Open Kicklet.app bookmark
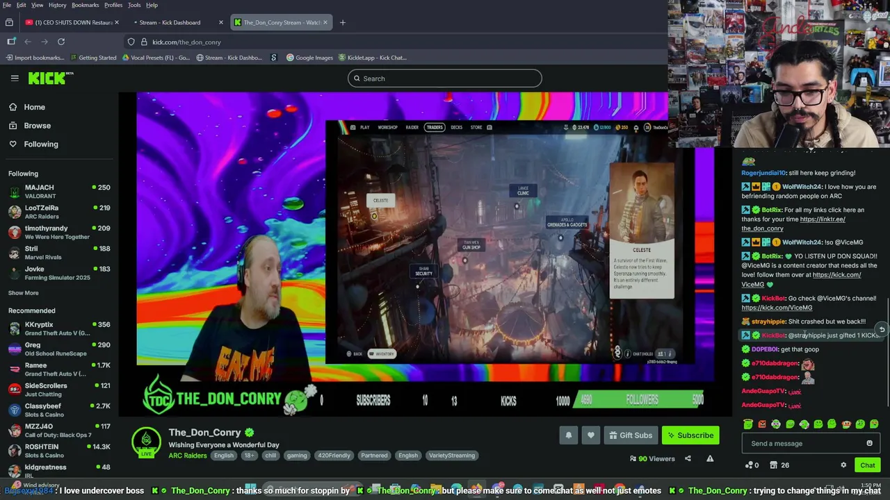This screenshot has height=500, width=890. 373,58
